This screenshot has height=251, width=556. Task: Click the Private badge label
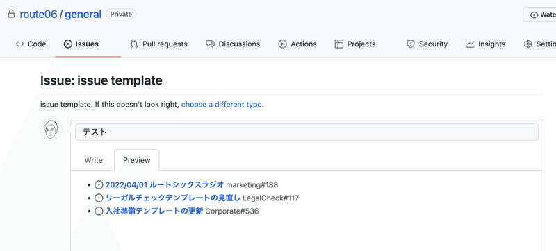(x=121, y=14)
